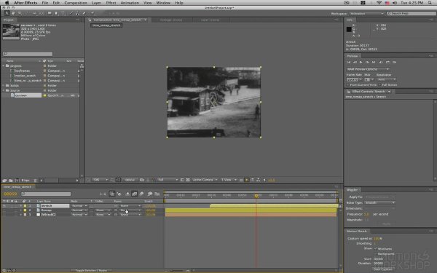
Task: Open Parent dropdown for Remap layer
Action: 130,210
